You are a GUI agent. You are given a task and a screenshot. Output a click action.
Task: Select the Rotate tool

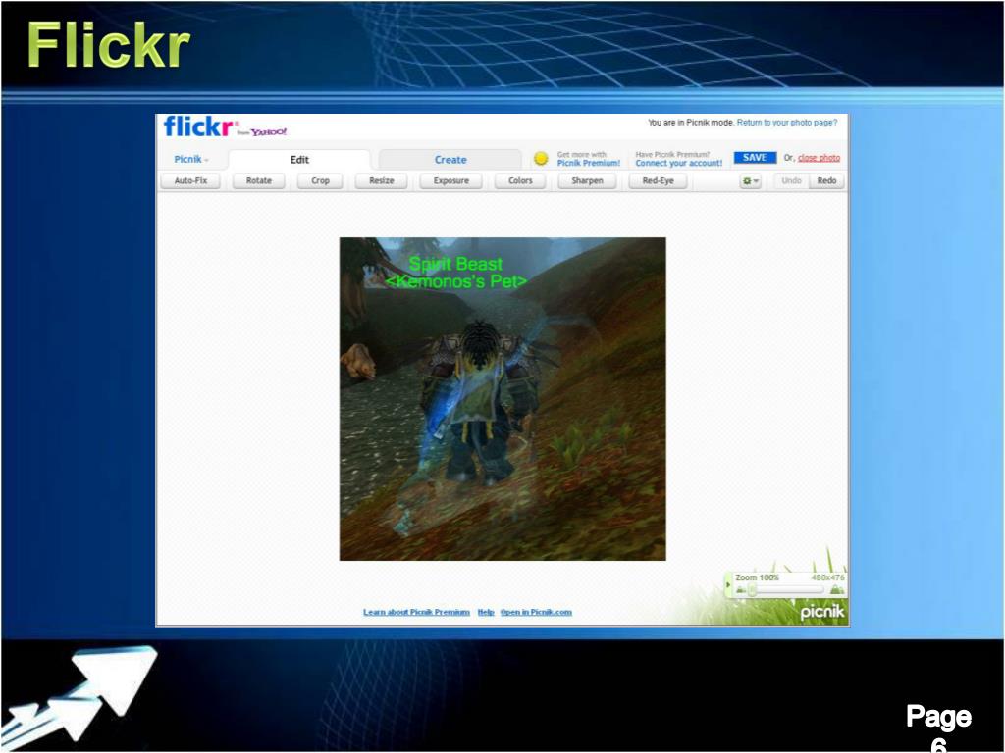(x=259, y=181)
